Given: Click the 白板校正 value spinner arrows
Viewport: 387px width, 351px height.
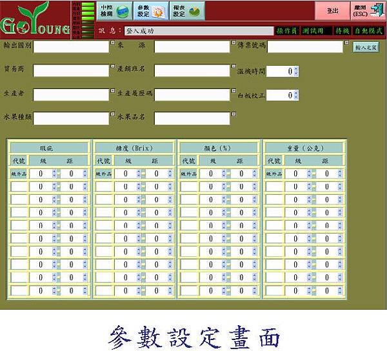Looking at the screenshot, I should click(x=296, y=95).
